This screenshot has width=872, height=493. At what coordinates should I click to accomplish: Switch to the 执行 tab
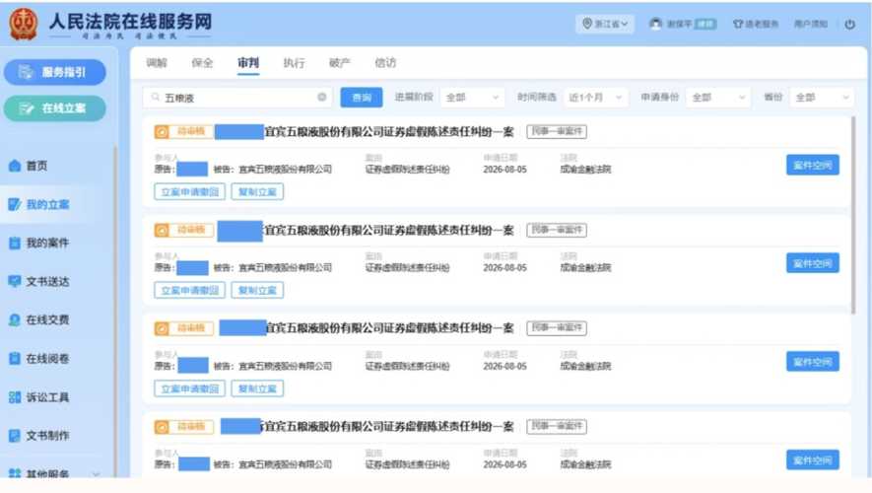pos(294,62)
